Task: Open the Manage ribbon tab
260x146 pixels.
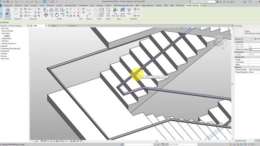Action: click(x=100, y=5)
